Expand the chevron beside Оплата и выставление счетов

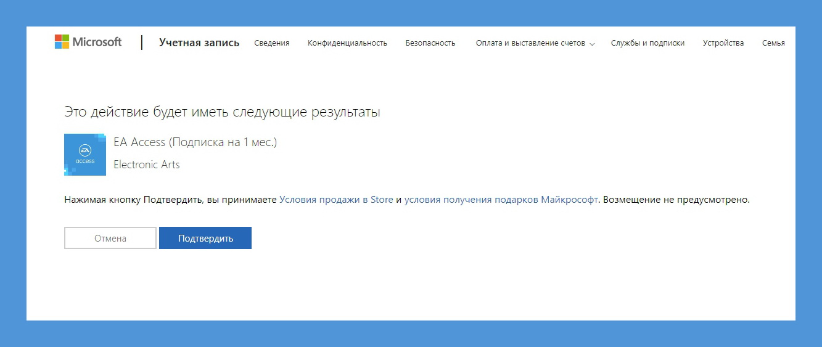point(592,44)
